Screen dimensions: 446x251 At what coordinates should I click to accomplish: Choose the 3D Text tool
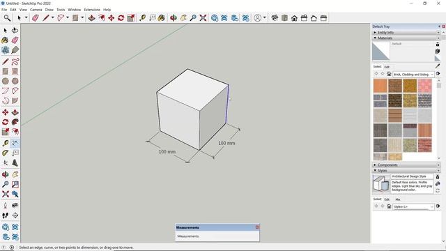pos(15,162)
